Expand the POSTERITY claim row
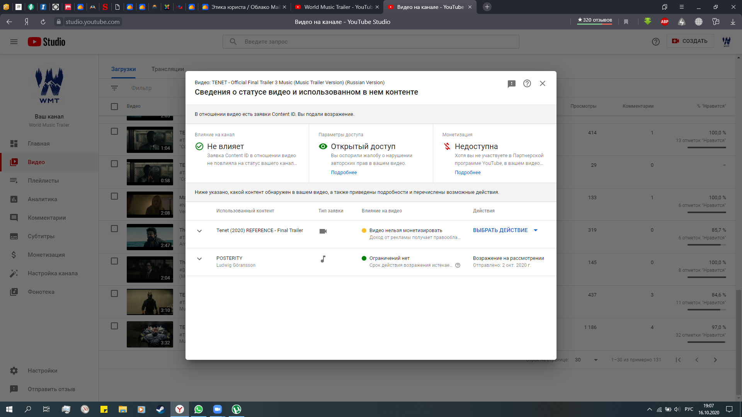 point(199,259)
